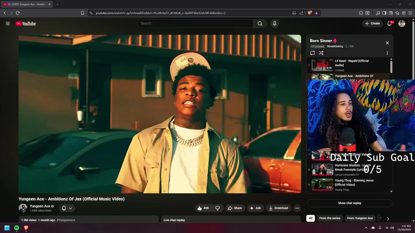Viewport: 415px width, 233px height.
Task: Select the All chip
Action: [x=311, y=218]
